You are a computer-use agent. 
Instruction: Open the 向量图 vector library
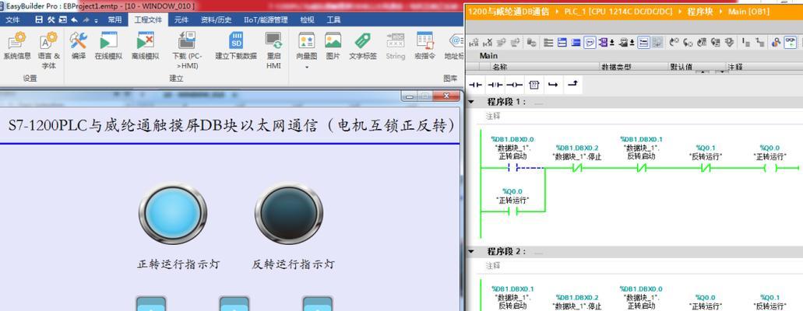tap(306, 46)
